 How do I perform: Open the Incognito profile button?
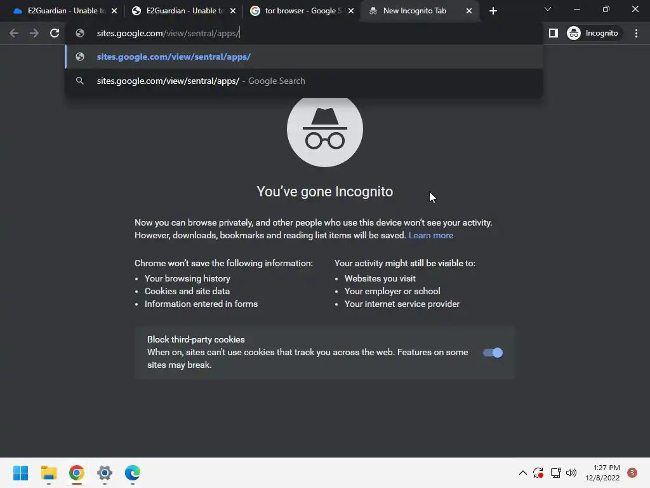pyautogui.click(x=593, y=33)
